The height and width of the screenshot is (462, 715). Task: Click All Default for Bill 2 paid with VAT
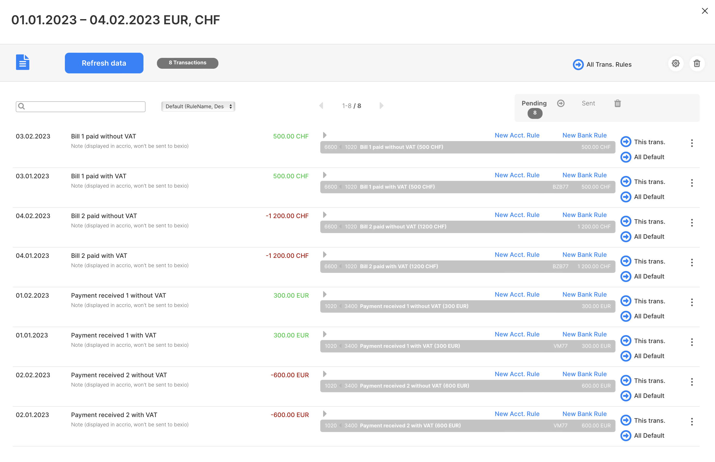642,276
